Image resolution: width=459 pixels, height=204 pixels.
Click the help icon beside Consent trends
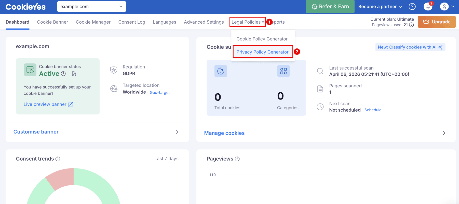[58, 159]
